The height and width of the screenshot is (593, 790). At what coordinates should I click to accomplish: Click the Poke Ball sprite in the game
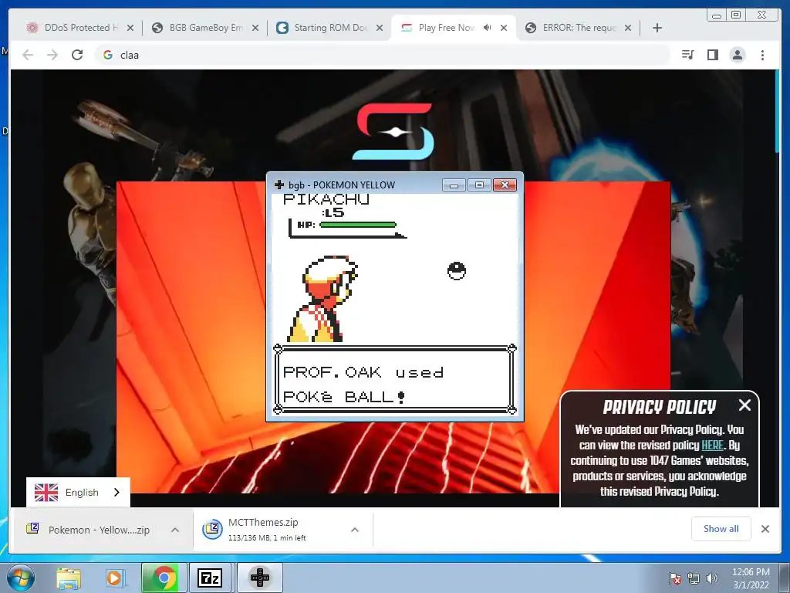pyautogui.click(x=457, y=271)
